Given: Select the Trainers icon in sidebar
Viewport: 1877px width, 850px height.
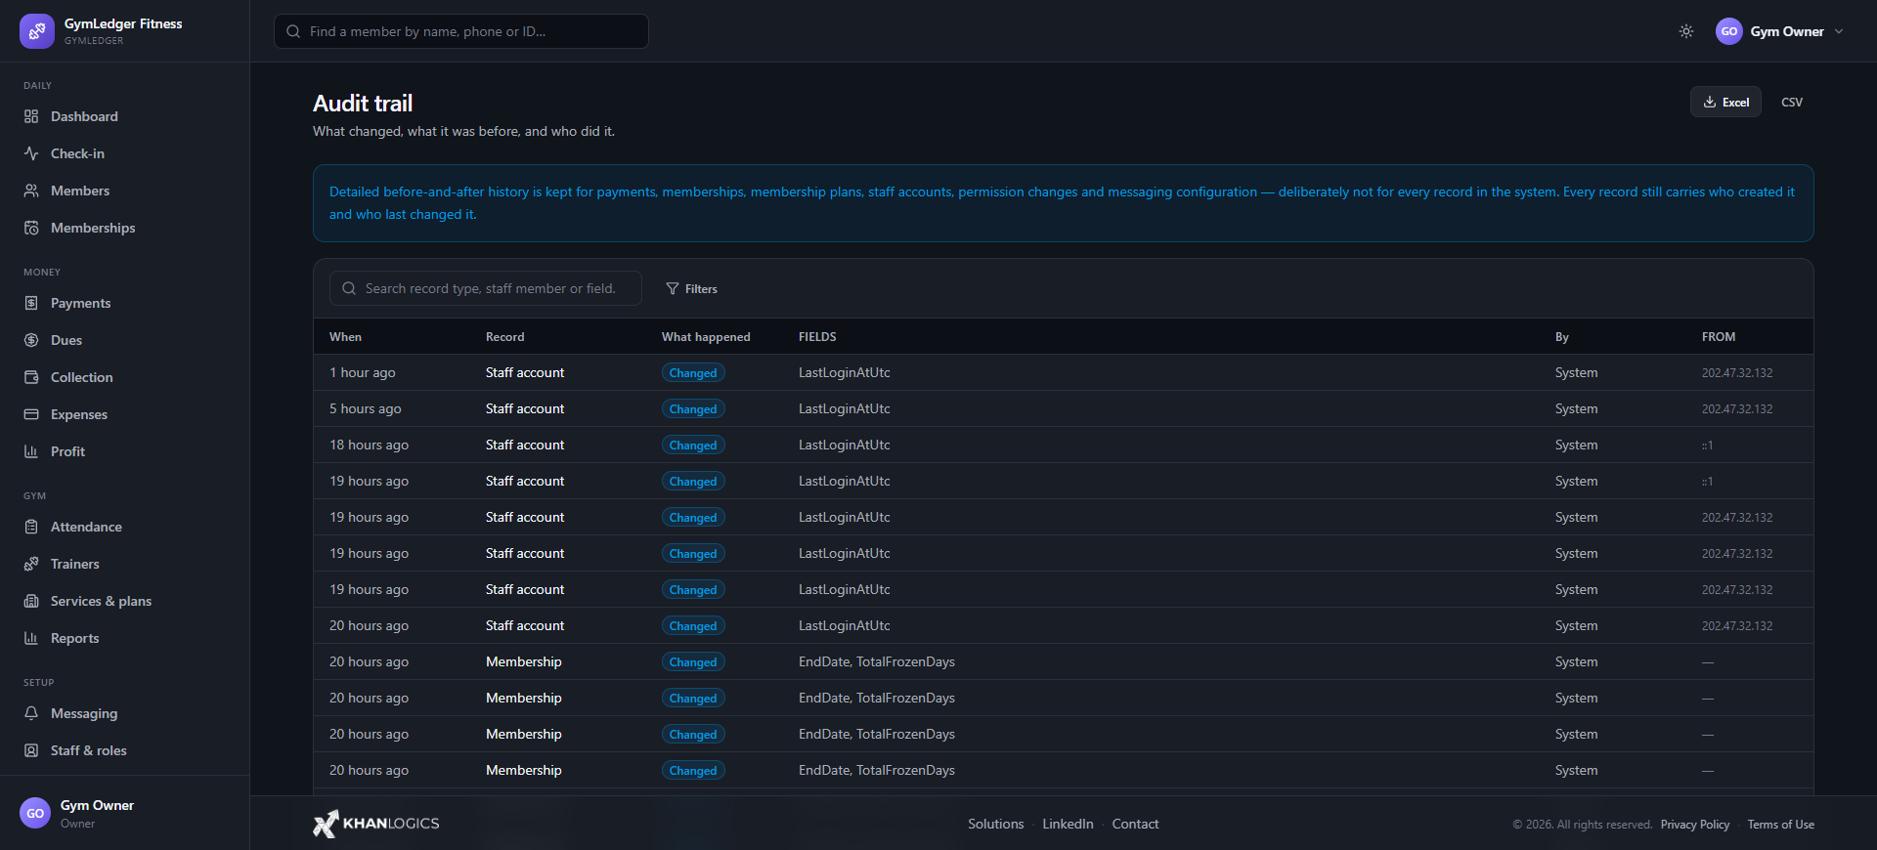Looking at the screenshot, I should (x=31, y=564).
